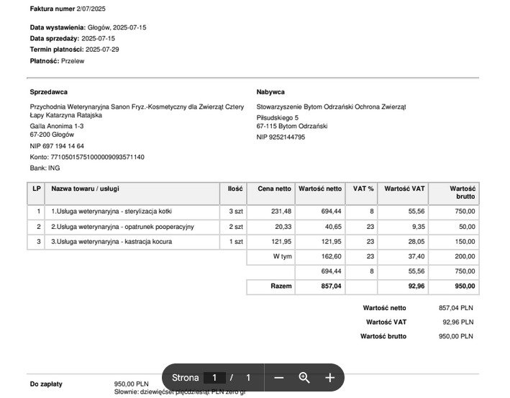Click the Nabywca heading
Viewport: 510px width, 398px height.
tap(270, 92)
